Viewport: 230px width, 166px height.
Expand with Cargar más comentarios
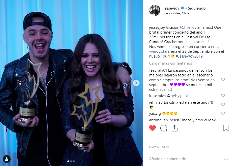(x=170, y=63)
